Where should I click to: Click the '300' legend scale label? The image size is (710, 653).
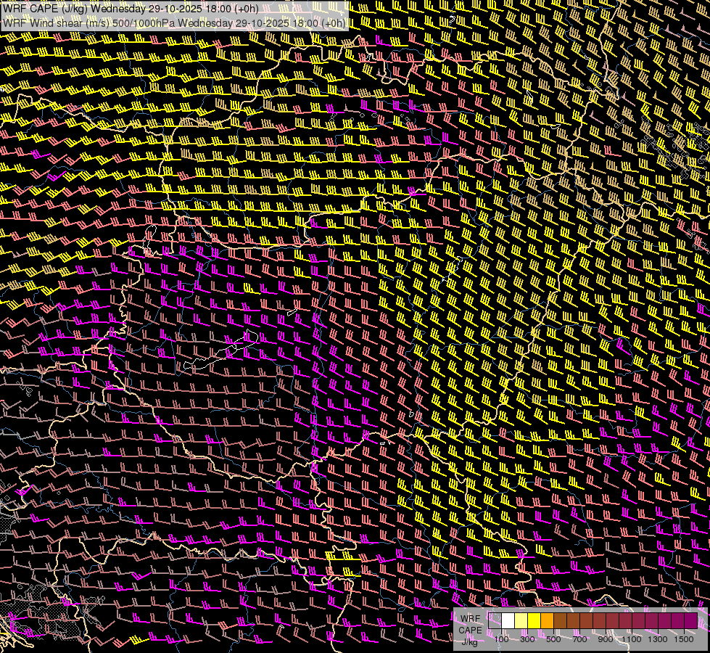tap(527, 639)
